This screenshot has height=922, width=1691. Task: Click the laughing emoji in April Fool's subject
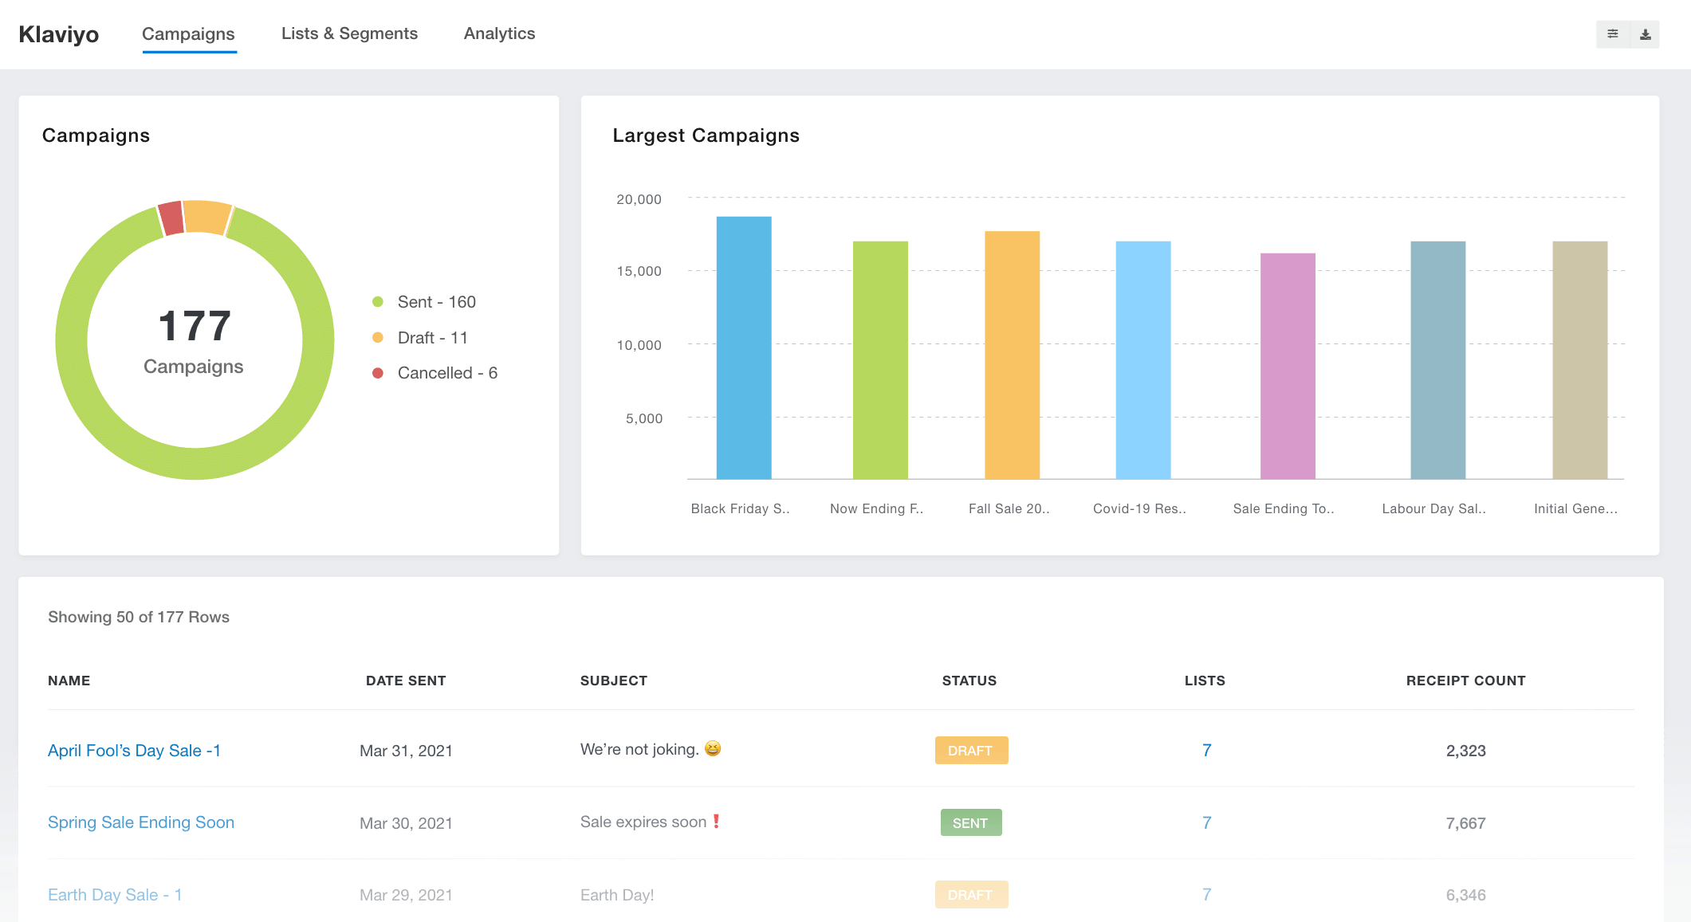pos(713,748)
